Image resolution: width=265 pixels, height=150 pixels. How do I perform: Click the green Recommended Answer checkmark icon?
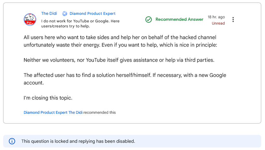[x=149, y=20]
